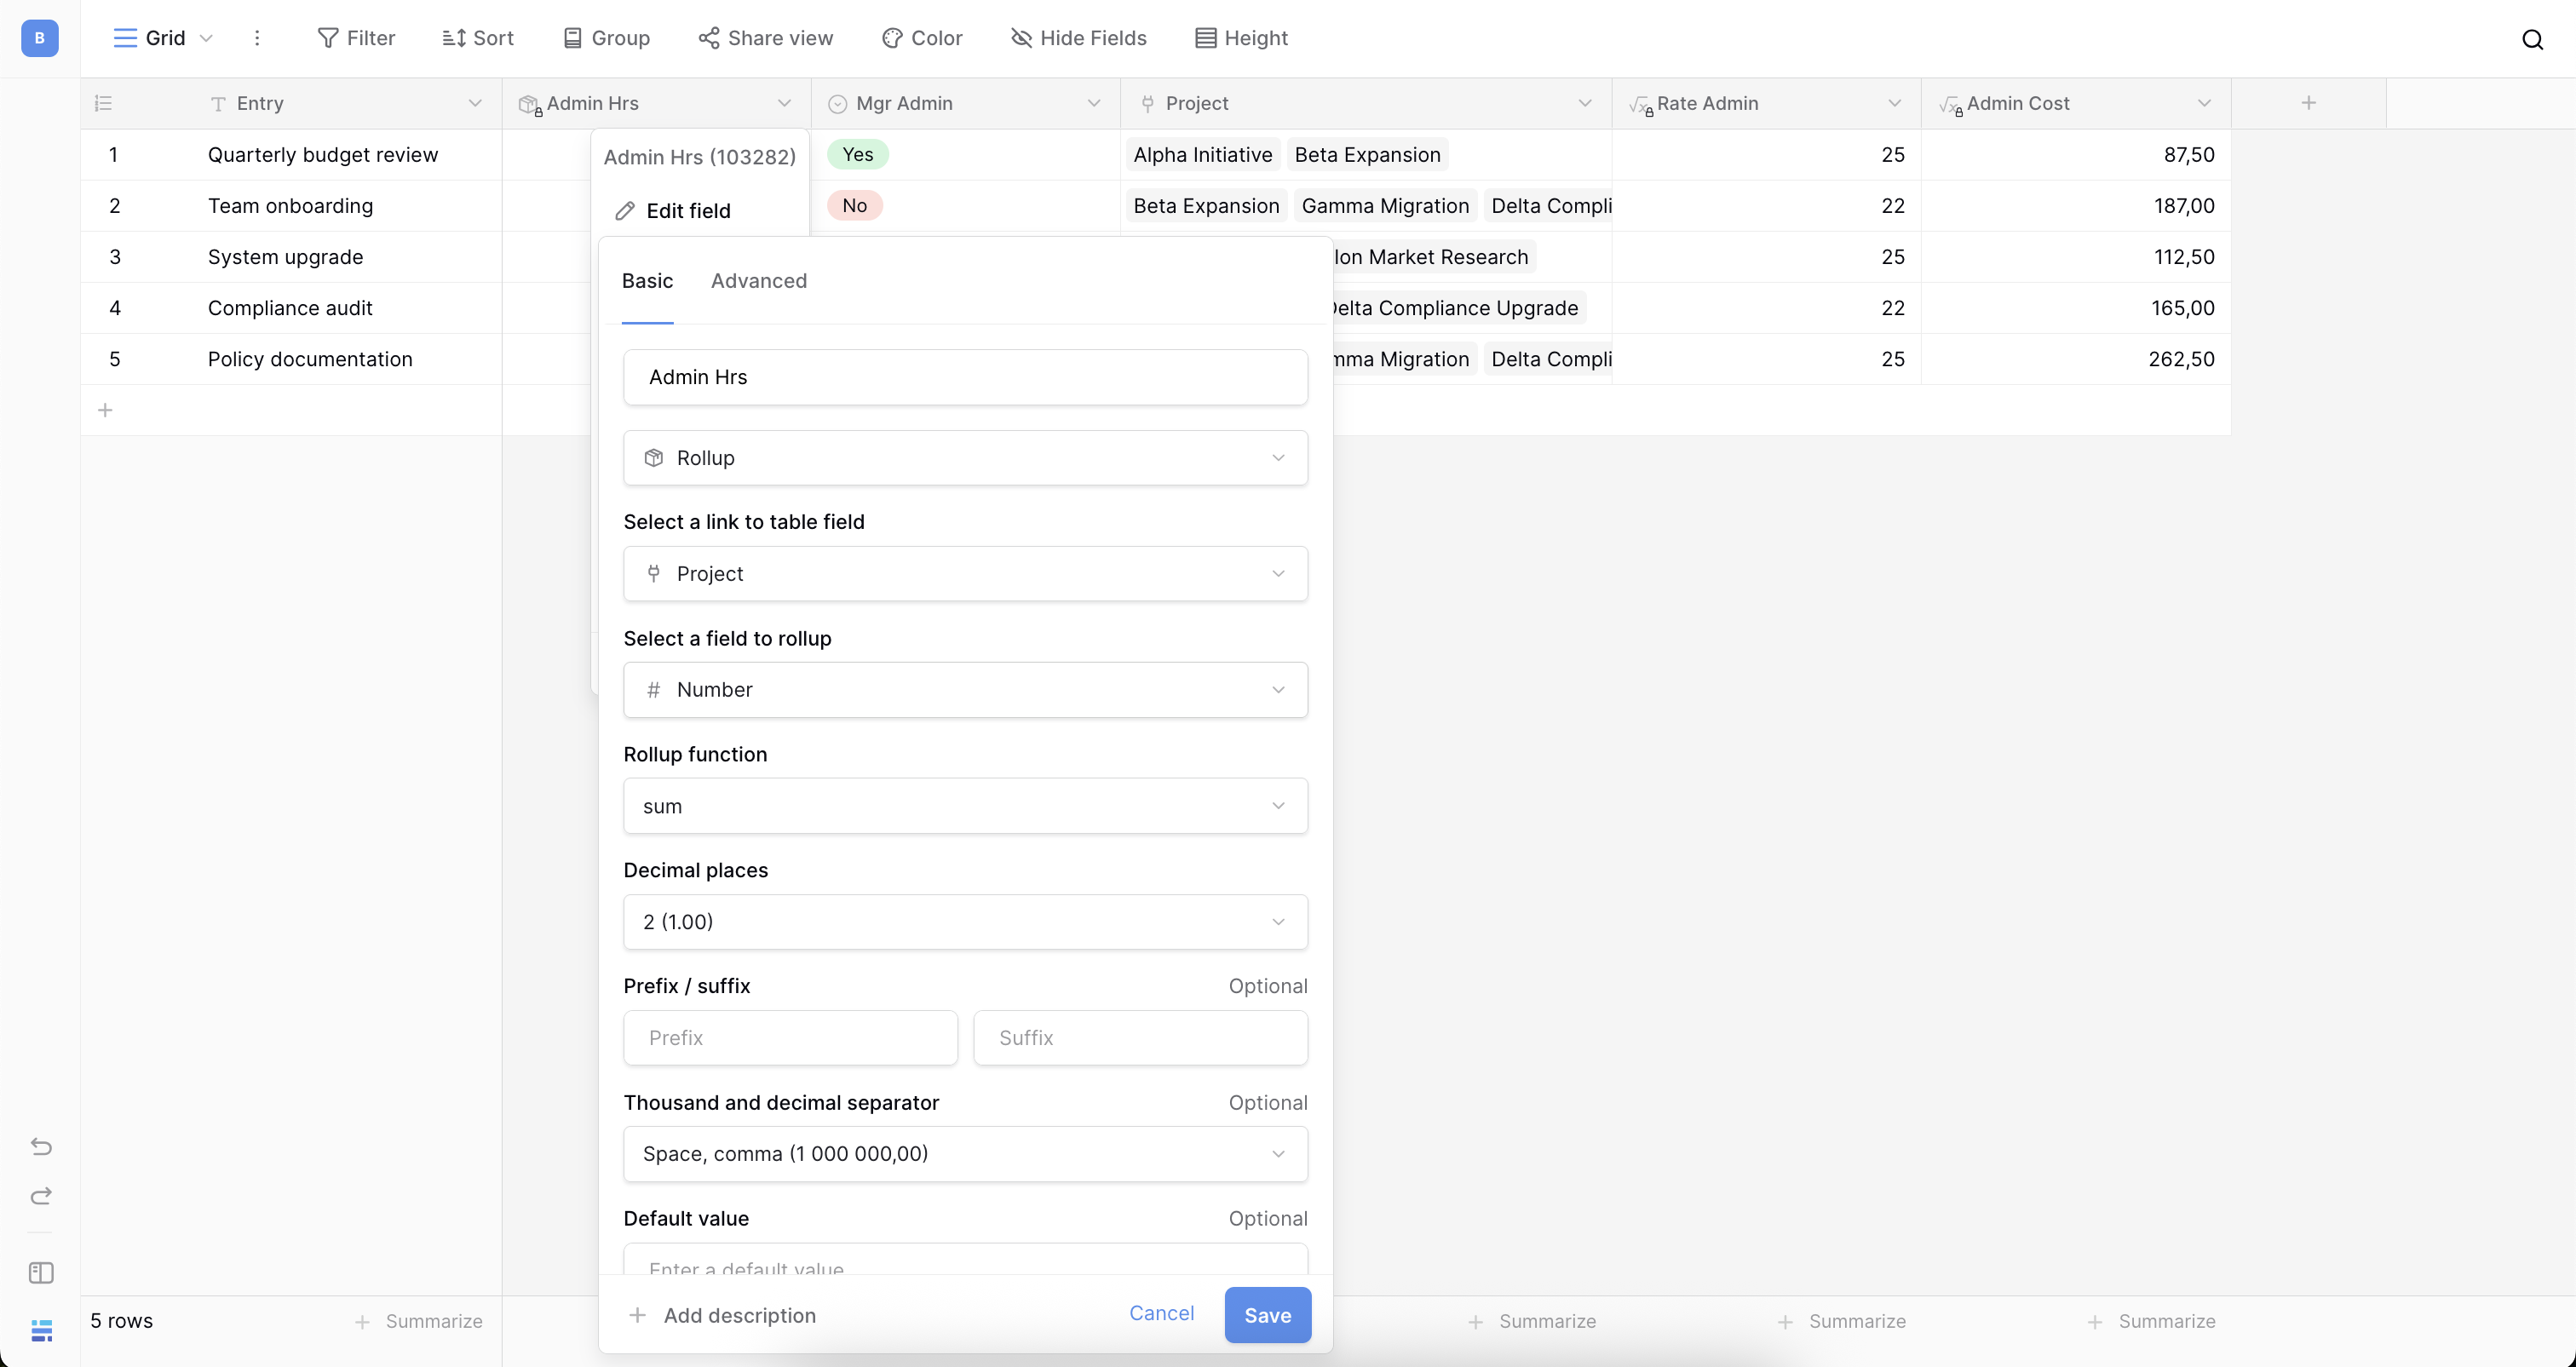Open the Rate Admin column menu chevron
Image resolution: width=2576 pixels, height=1367 pixels.
[x=1894, y=103]
